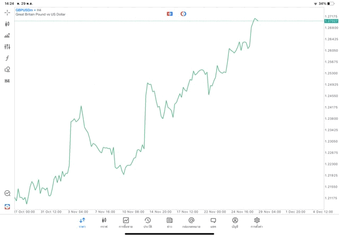Switch to the กราฟ (Chart) tab

[x=104, y=222]
